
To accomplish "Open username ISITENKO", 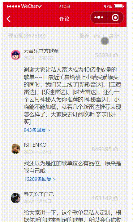I will click(35, 145).
